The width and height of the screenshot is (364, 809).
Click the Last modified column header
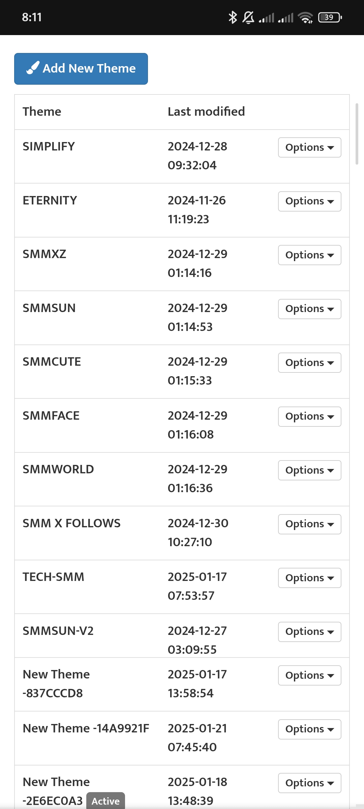[206, 112]
